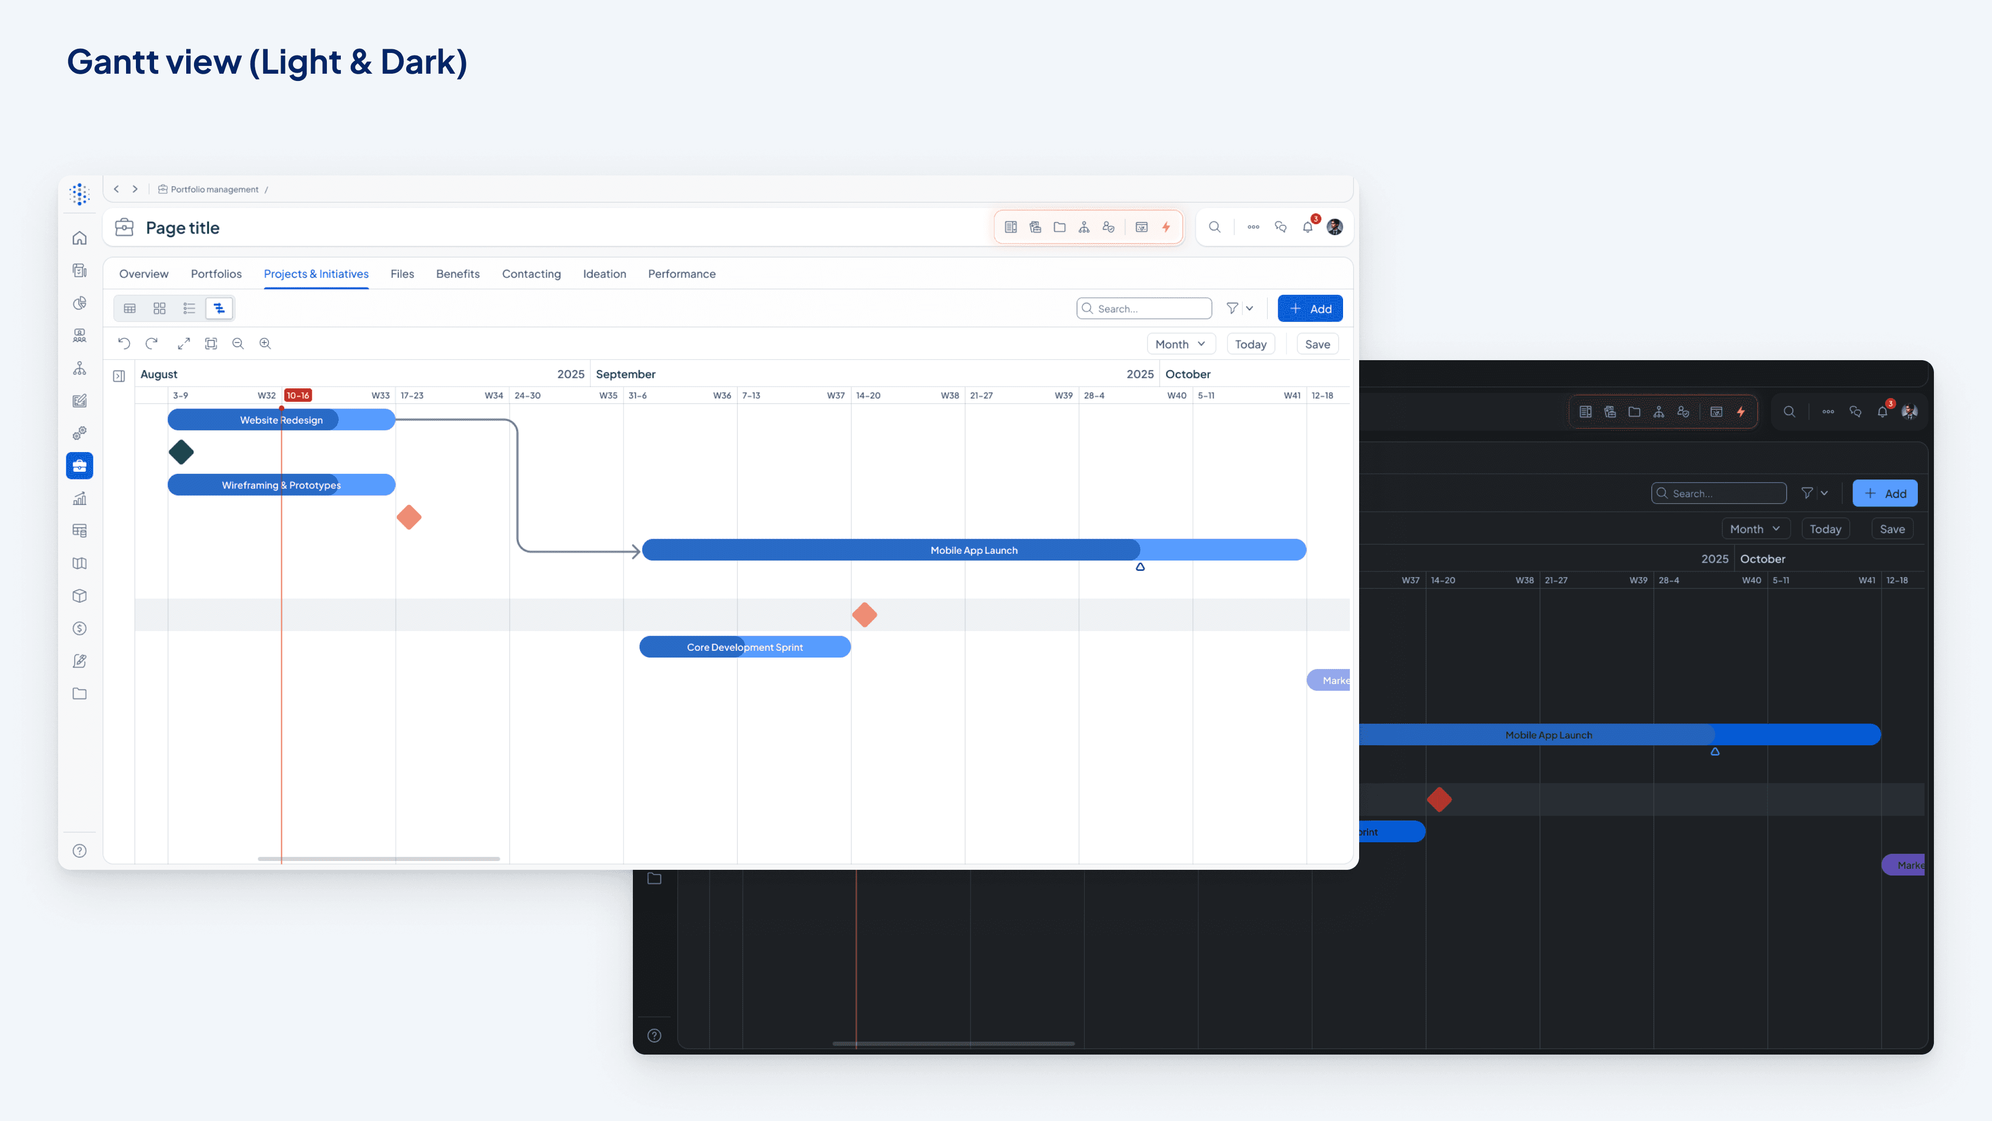Switch to the Benefits tab
The image size is (1992, 1121).
point(457,274)
